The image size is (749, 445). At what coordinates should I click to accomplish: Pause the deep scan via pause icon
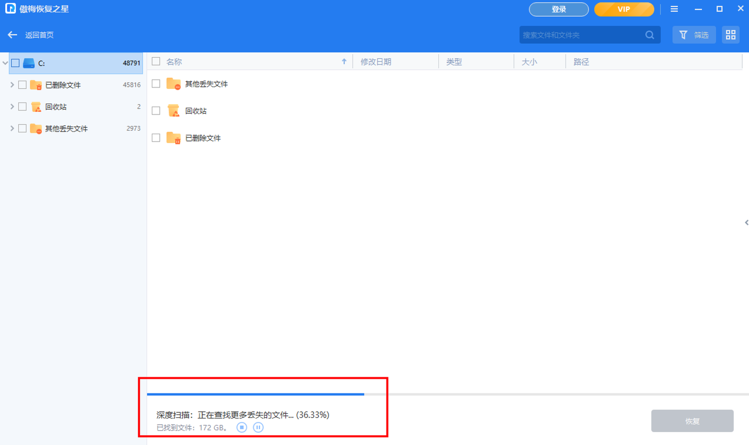[x=258, y=427]
